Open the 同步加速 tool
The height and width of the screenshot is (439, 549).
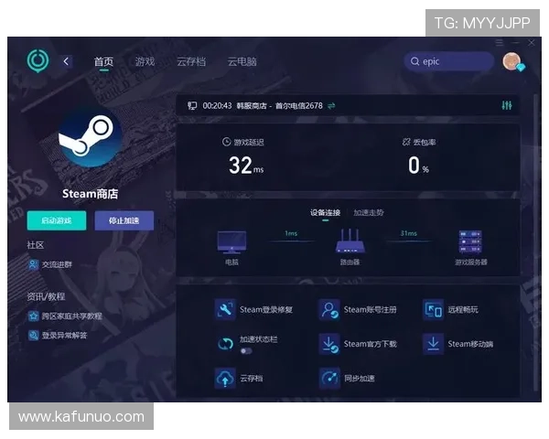[x=347, y=379]
